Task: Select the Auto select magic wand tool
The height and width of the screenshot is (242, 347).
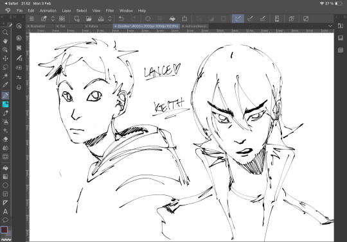Action: click(x=5, y=76)
